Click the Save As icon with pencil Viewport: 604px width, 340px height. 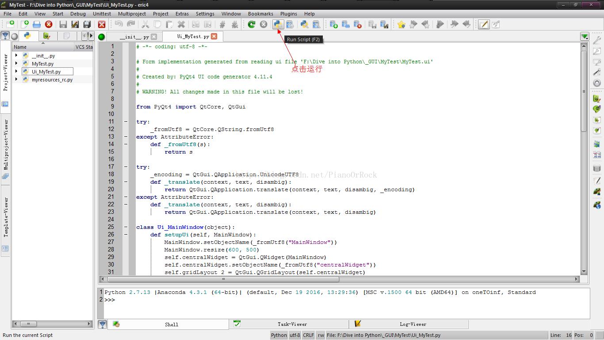[x=75, y=24]
